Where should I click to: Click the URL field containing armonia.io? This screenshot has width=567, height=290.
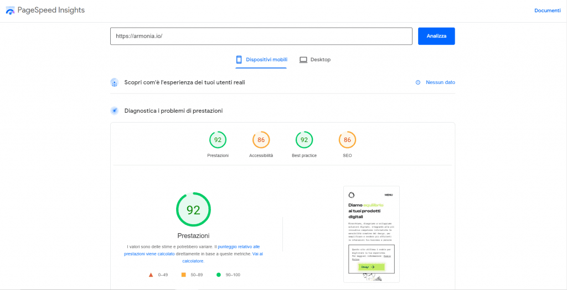point(261,36)
